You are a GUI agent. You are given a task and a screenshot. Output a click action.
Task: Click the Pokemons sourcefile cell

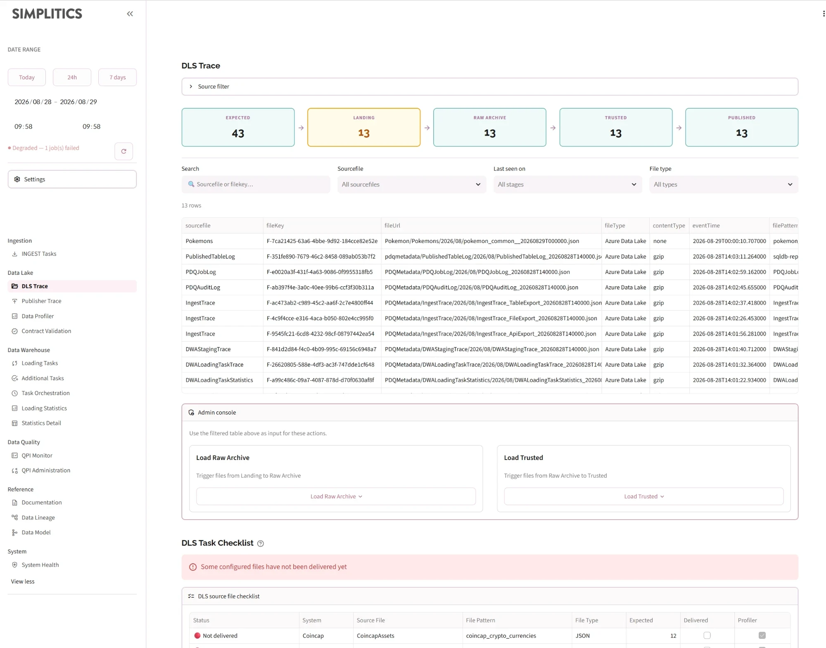point(223,241)
